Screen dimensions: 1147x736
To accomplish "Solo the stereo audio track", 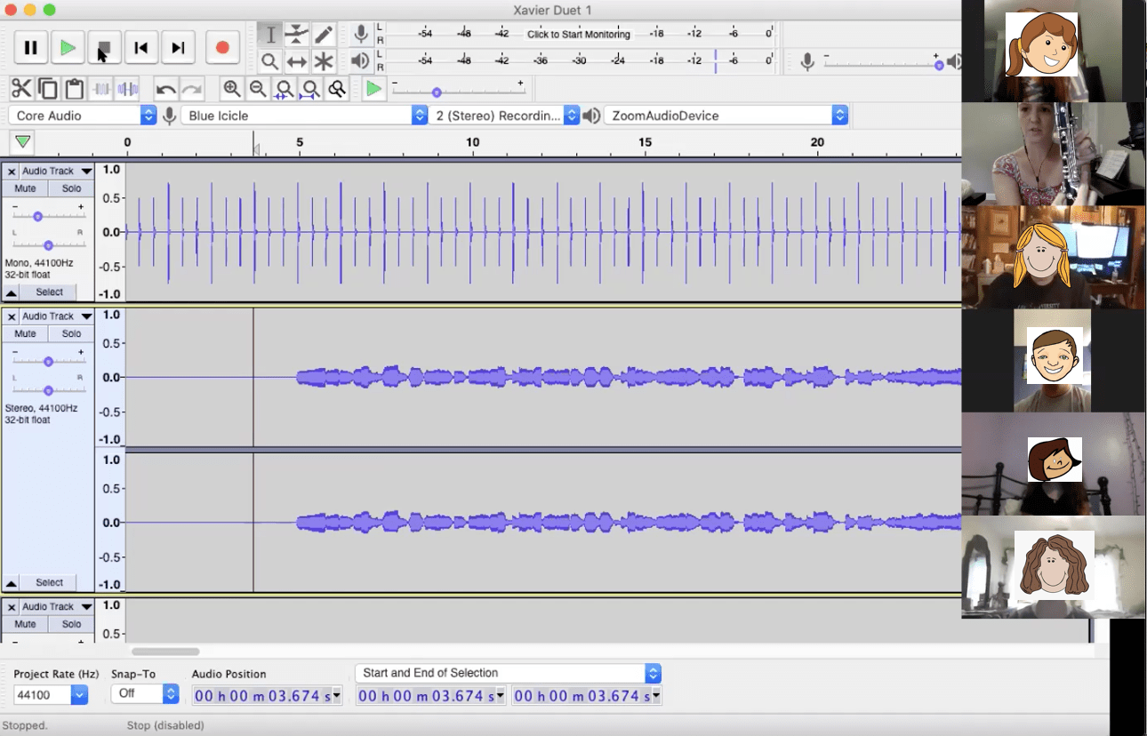I will click(x=71, y=333).
